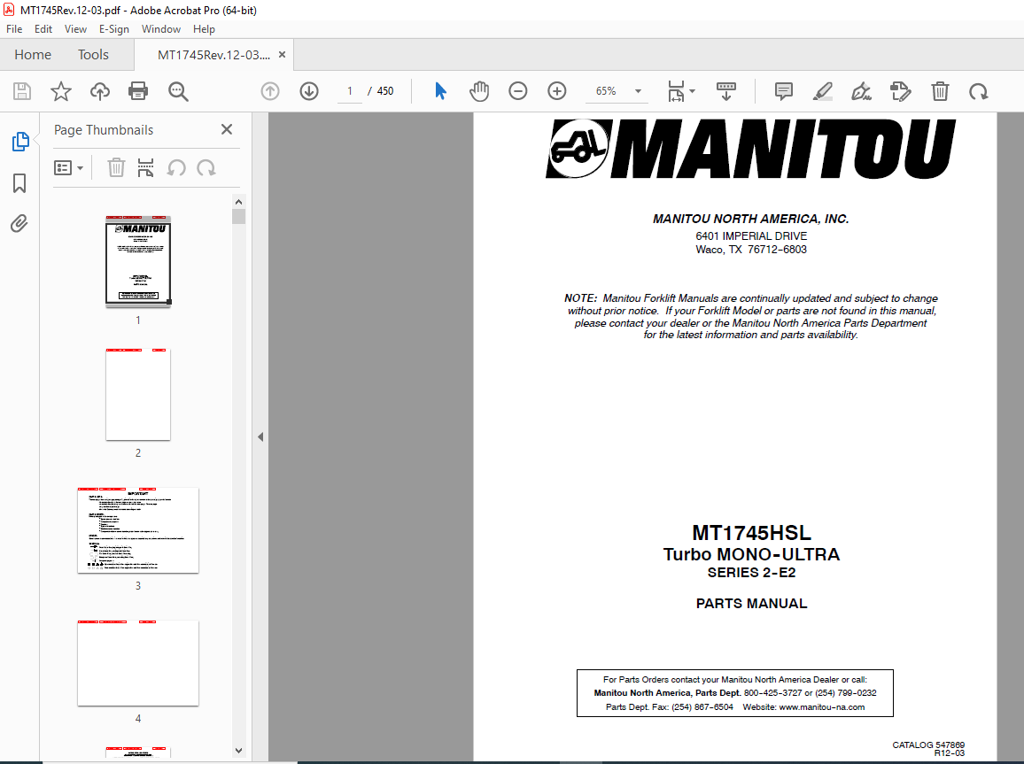Go to next page arrow
Screen dimensions: 1024x764
tap(309, 91)
